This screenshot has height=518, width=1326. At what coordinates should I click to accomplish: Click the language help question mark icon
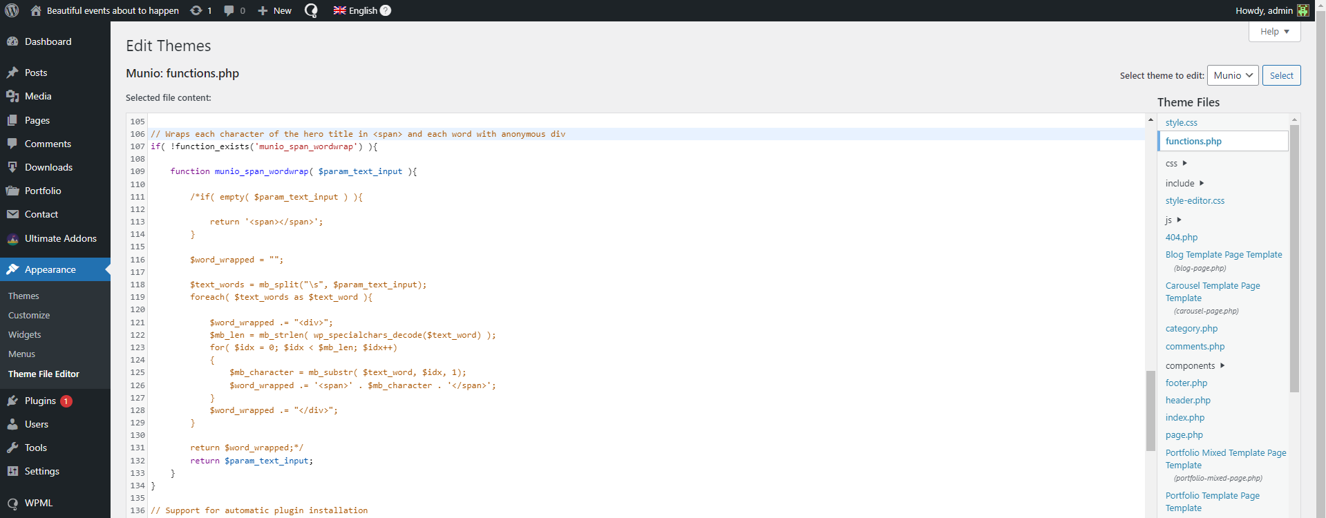tap(386, 10)
